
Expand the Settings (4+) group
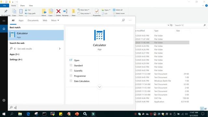16,59
